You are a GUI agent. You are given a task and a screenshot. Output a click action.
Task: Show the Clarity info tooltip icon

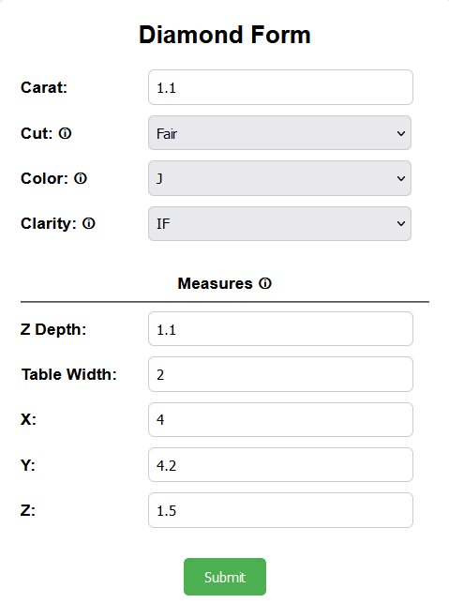pyautogui.click(x=89, y=223)
